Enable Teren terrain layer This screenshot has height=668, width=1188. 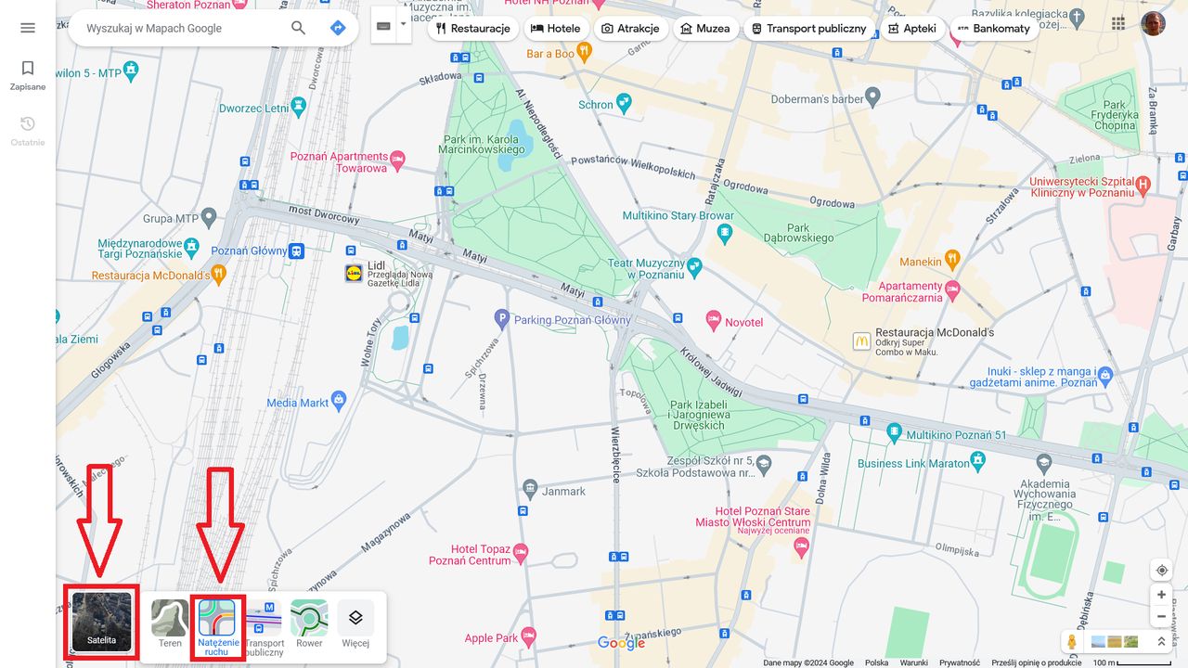(x=170, y=623)
